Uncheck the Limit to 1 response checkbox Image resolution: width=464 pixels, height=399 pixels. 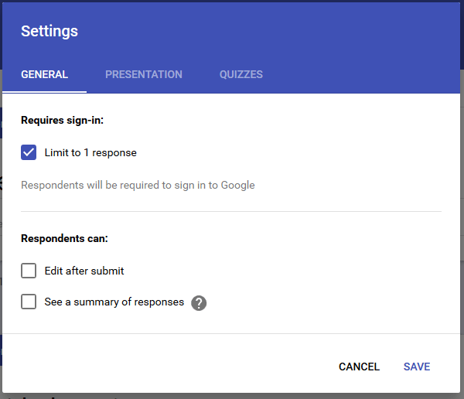pyautogui.click(x=29, y=152)
